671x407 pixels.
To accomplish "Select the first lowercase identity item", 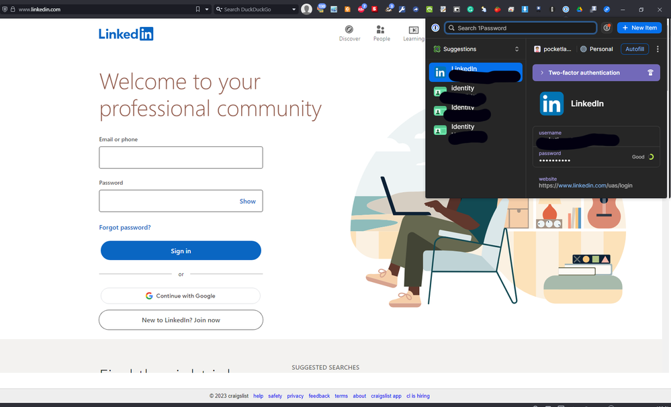I will [x=476, y=91].
